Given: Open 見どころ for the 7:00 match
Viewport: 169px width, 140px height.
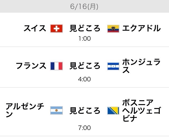Looking at the screenshot, I should point(85,110).
